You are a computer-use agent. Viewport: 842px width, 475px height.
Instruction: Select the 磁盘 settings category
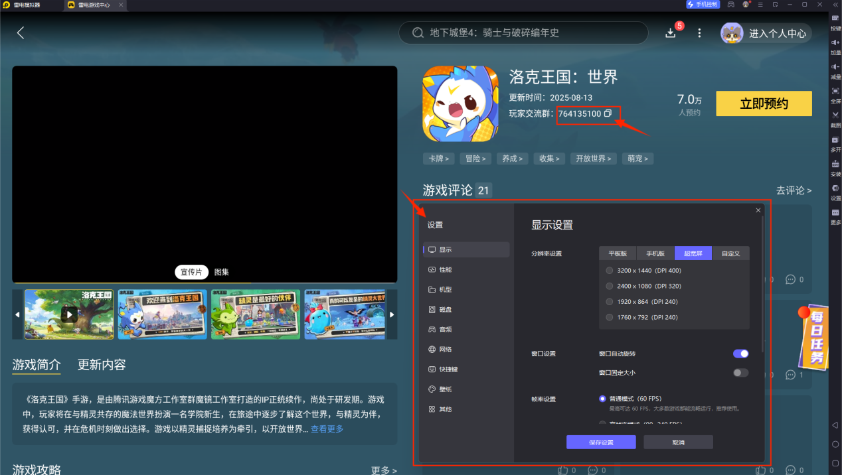[466, 309]
